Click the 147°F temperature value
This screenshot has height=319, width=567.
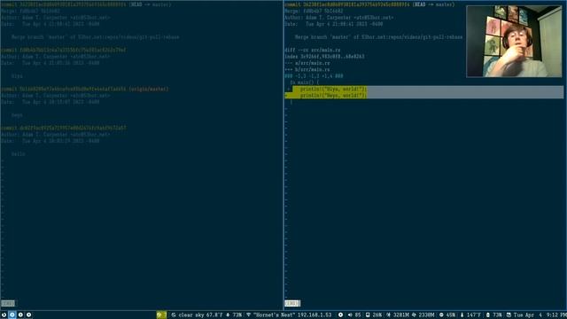click(x=474, y=315)
